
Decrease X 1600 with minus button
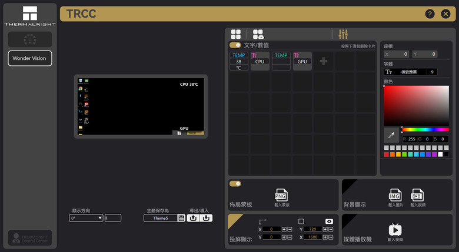[x=331, y=237]
